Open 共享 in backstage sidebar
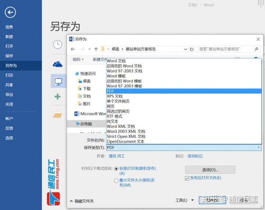This screenshot has width=265, height=210. (9, 85)
